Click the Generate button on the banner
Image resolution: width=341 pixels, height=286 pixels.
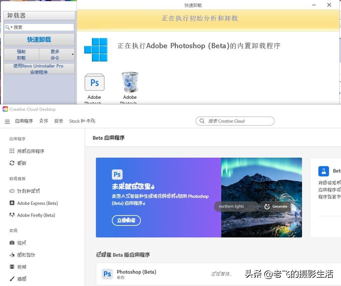point(275,206)
